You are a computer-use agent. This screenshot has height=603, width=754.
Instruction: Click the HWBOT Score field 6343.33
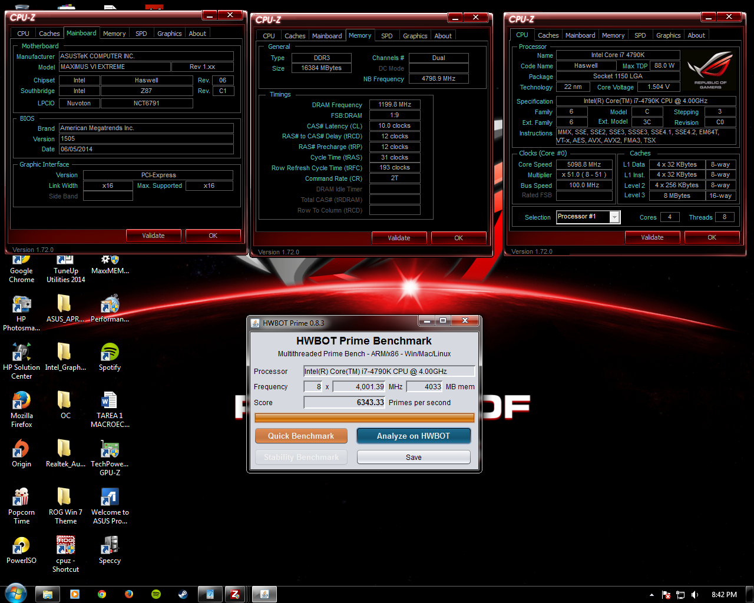pyautogui.click(x=345, y=402)
